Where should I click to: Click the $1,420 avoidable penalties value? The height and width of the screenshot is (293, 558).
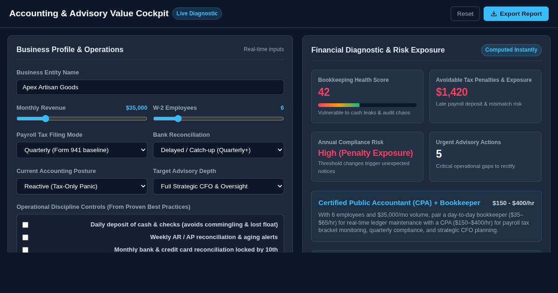point(452,92)
